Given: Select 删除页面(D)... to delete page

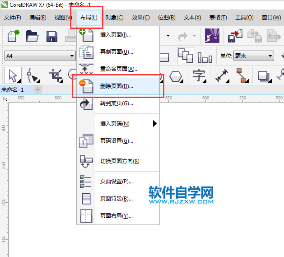Looking at the screenshot, I should pos(118,86).
